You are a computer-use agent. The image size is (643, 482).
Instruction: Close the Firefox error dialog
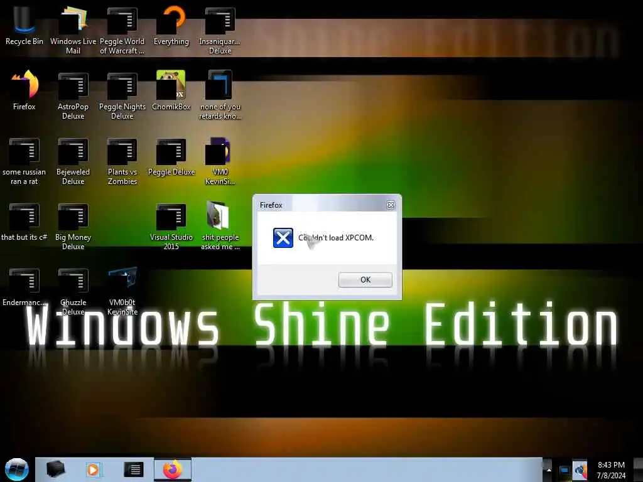point(391,205)
